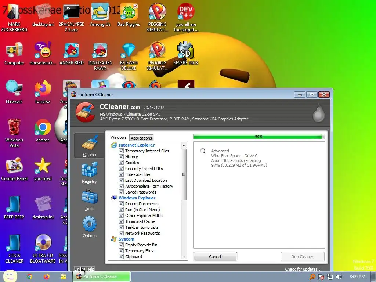Screen dimensions: 376x282
Task: Click the volume icon in system tray
Action: click(x=339, y=277)
